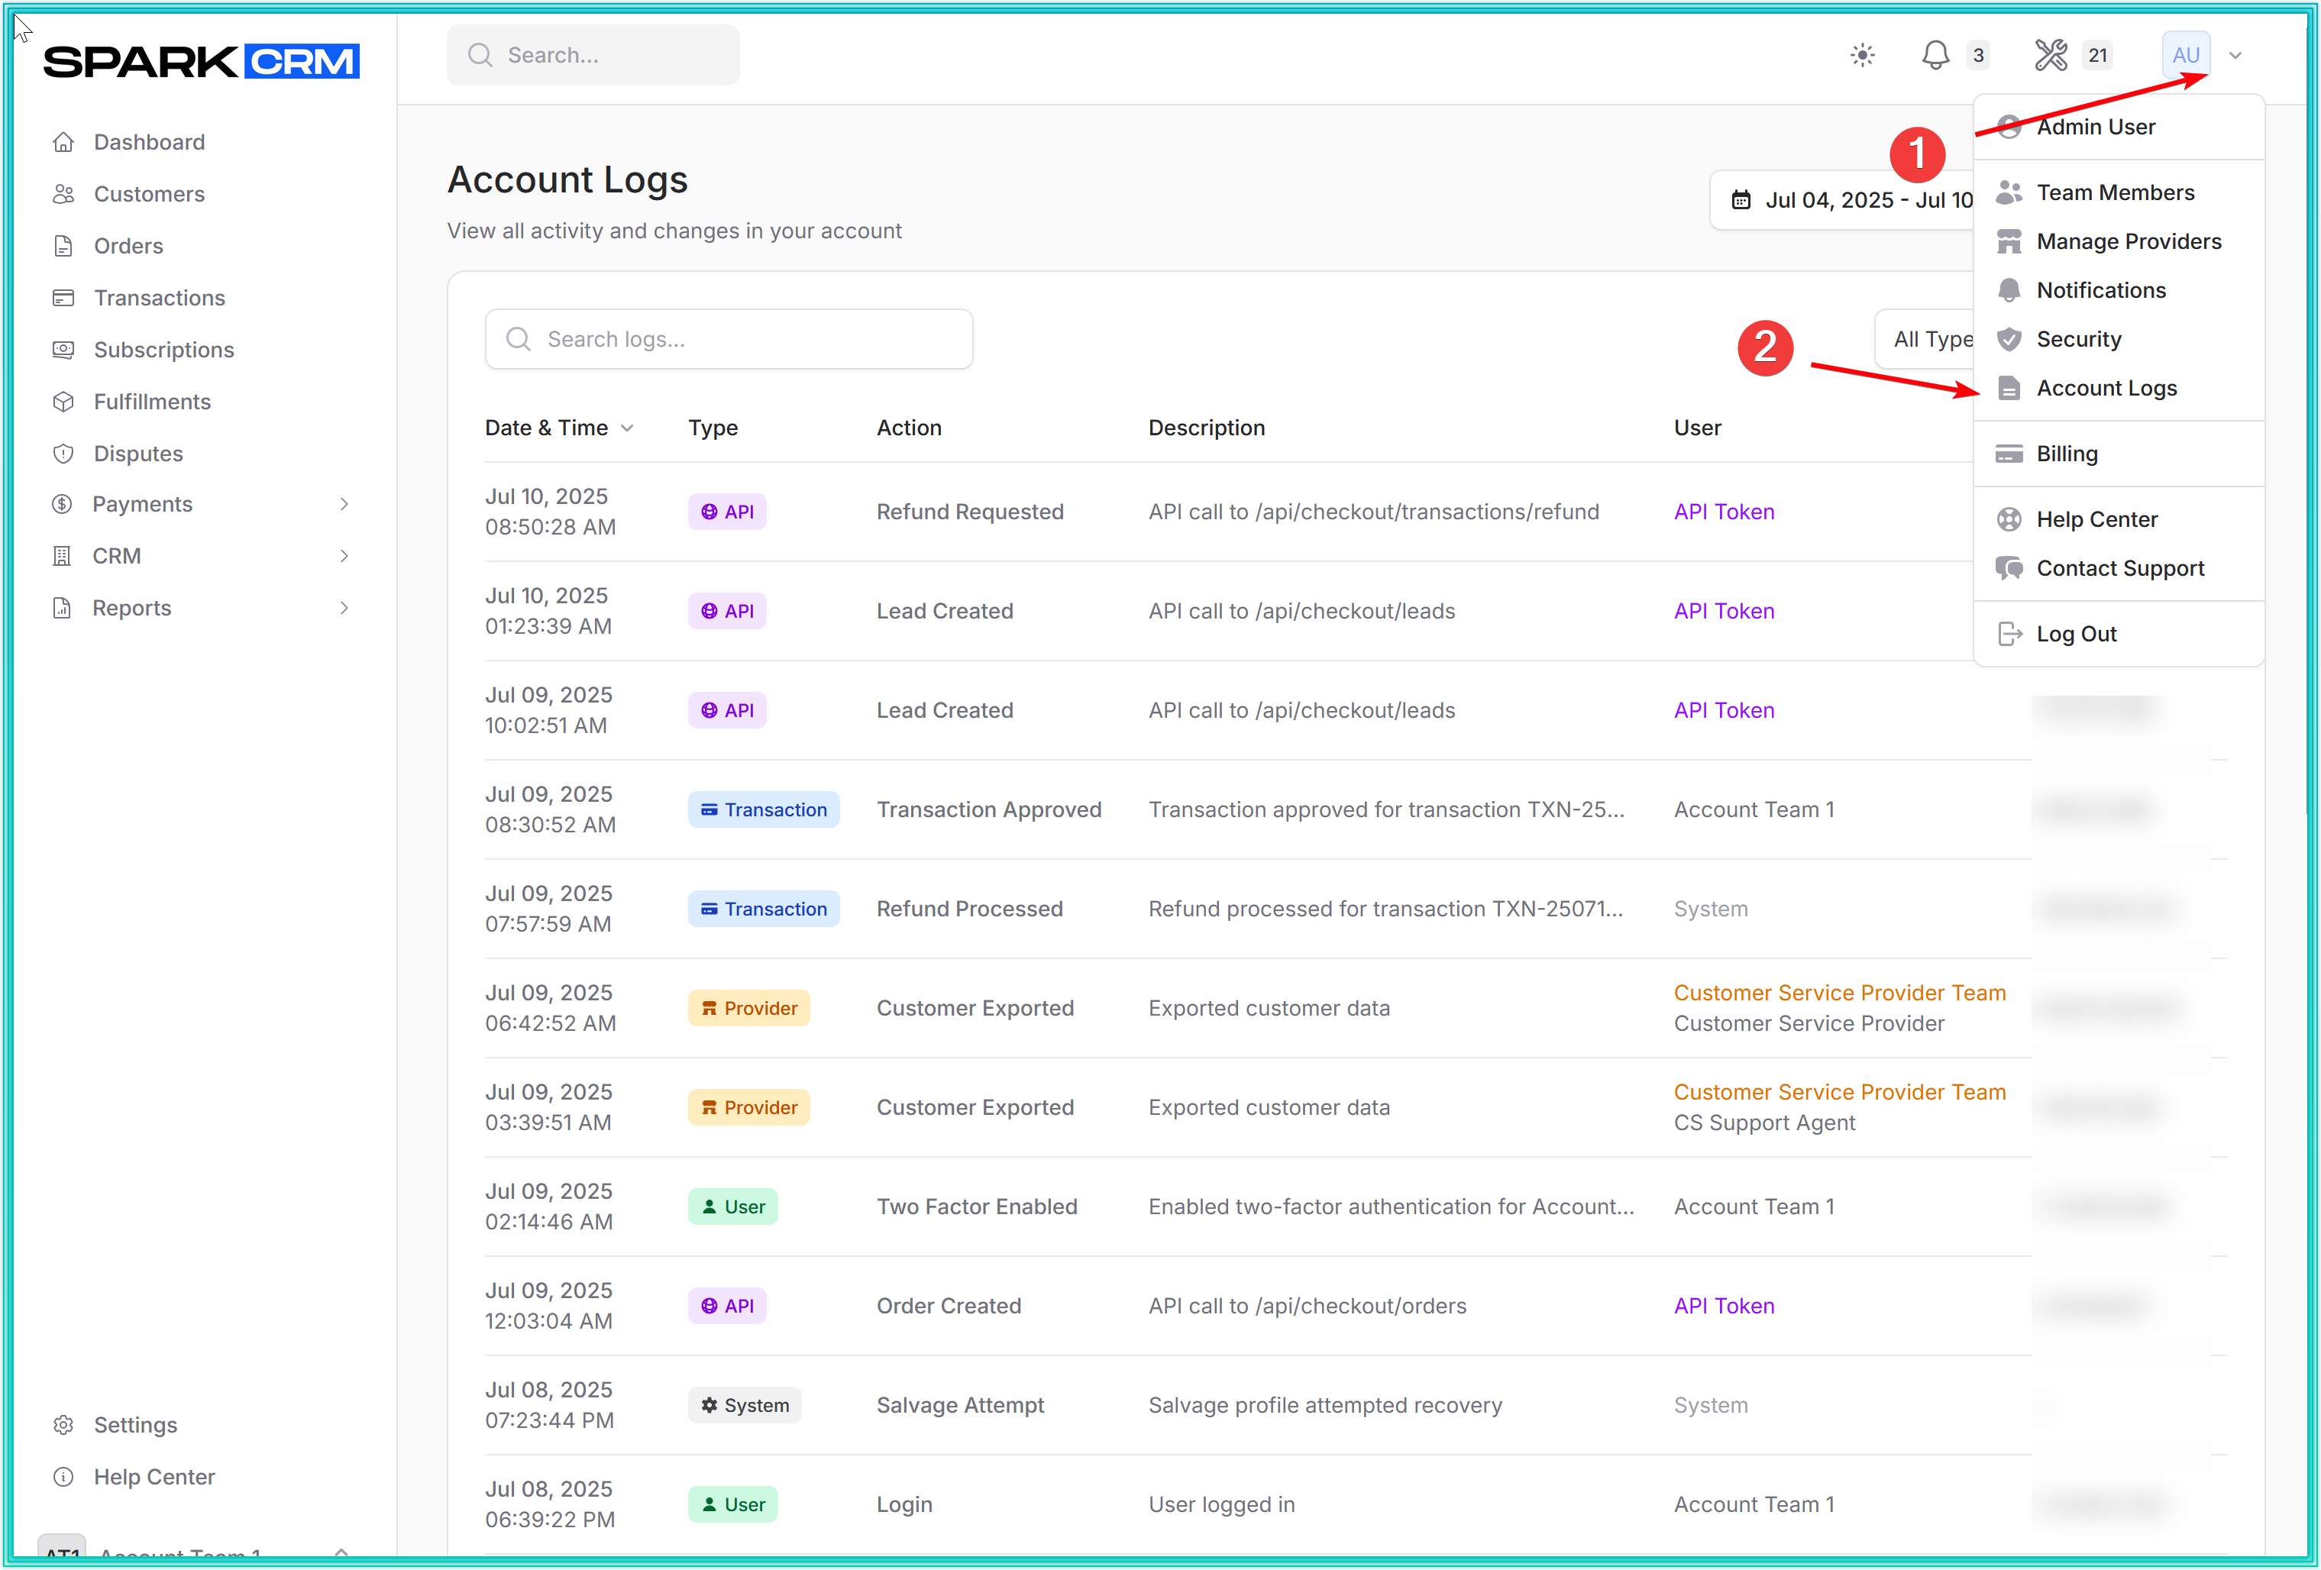Click Security shield icon in user menu
Viewport: 2321px width, 1570px height.
[x=2009, y=340]
